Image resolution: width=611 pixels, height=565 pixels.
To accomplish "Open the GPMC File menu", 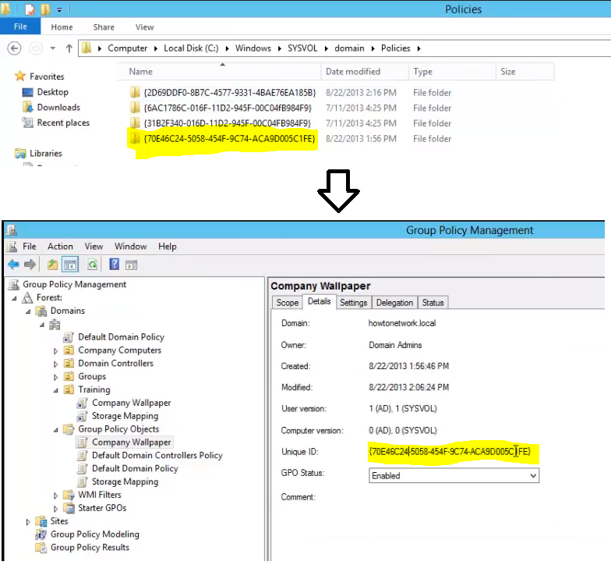I will (x=30, y=247).
